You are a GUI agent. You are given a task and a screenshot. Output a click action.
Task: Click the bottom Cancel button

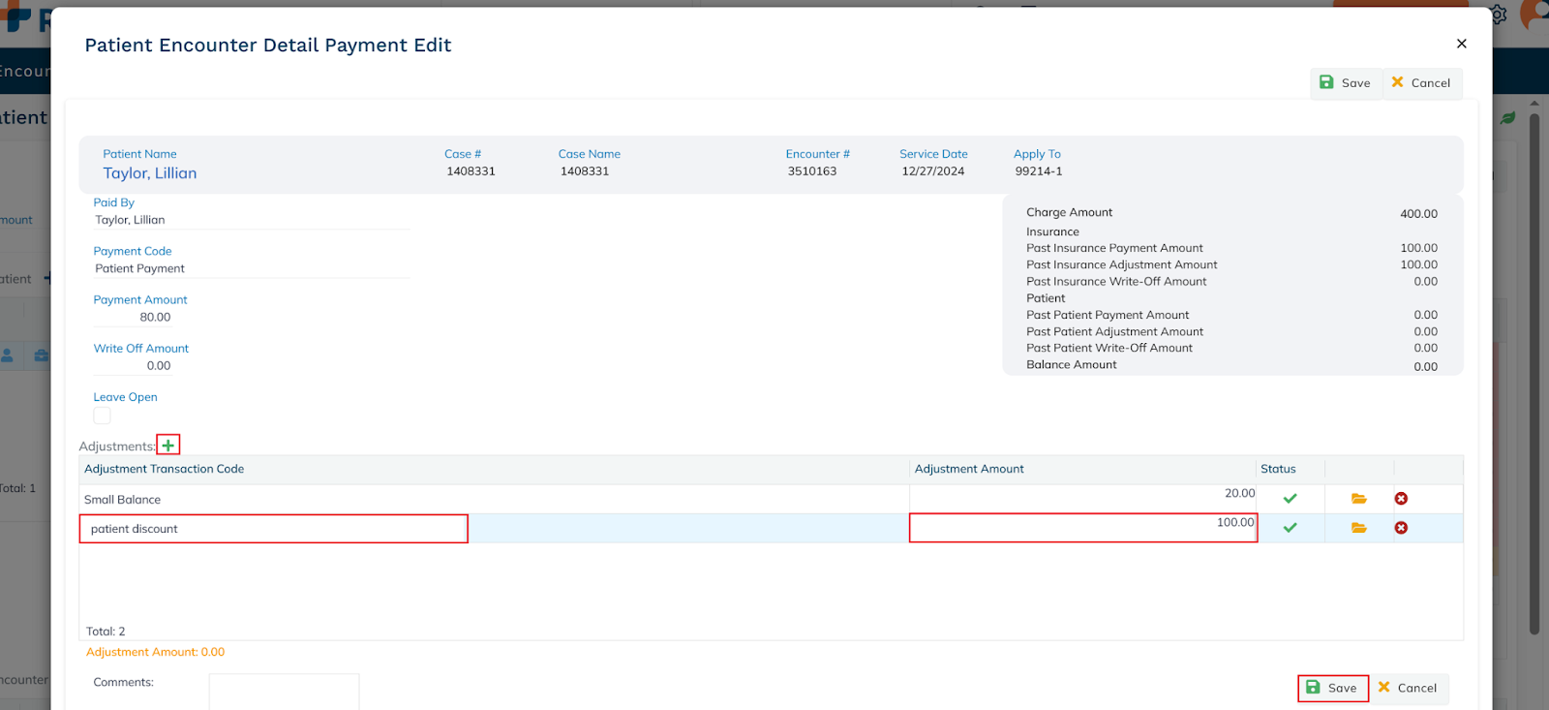point(1408,688)
